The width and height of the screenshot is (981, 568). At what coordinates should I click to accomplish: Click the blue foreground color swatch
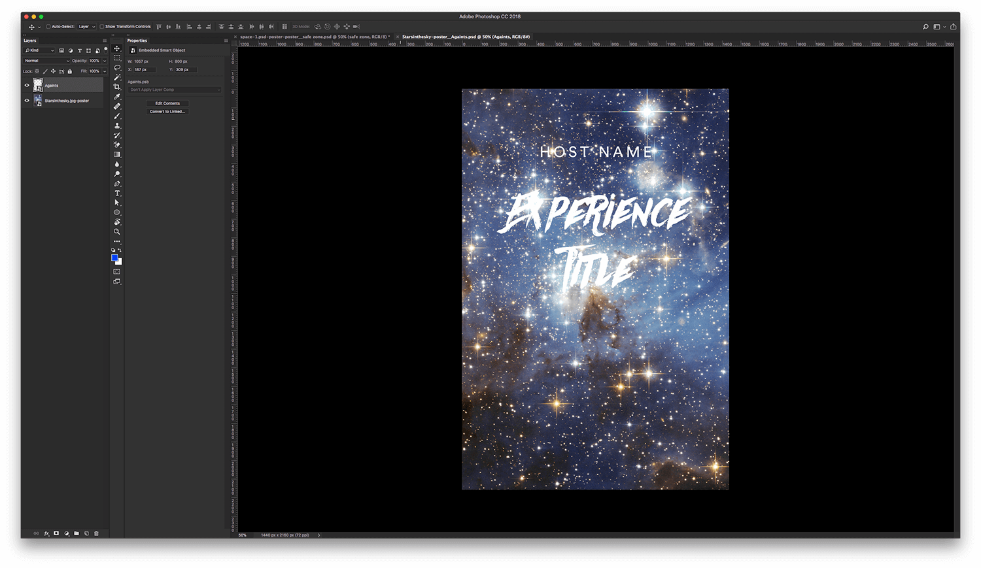[x=114, y=258]
